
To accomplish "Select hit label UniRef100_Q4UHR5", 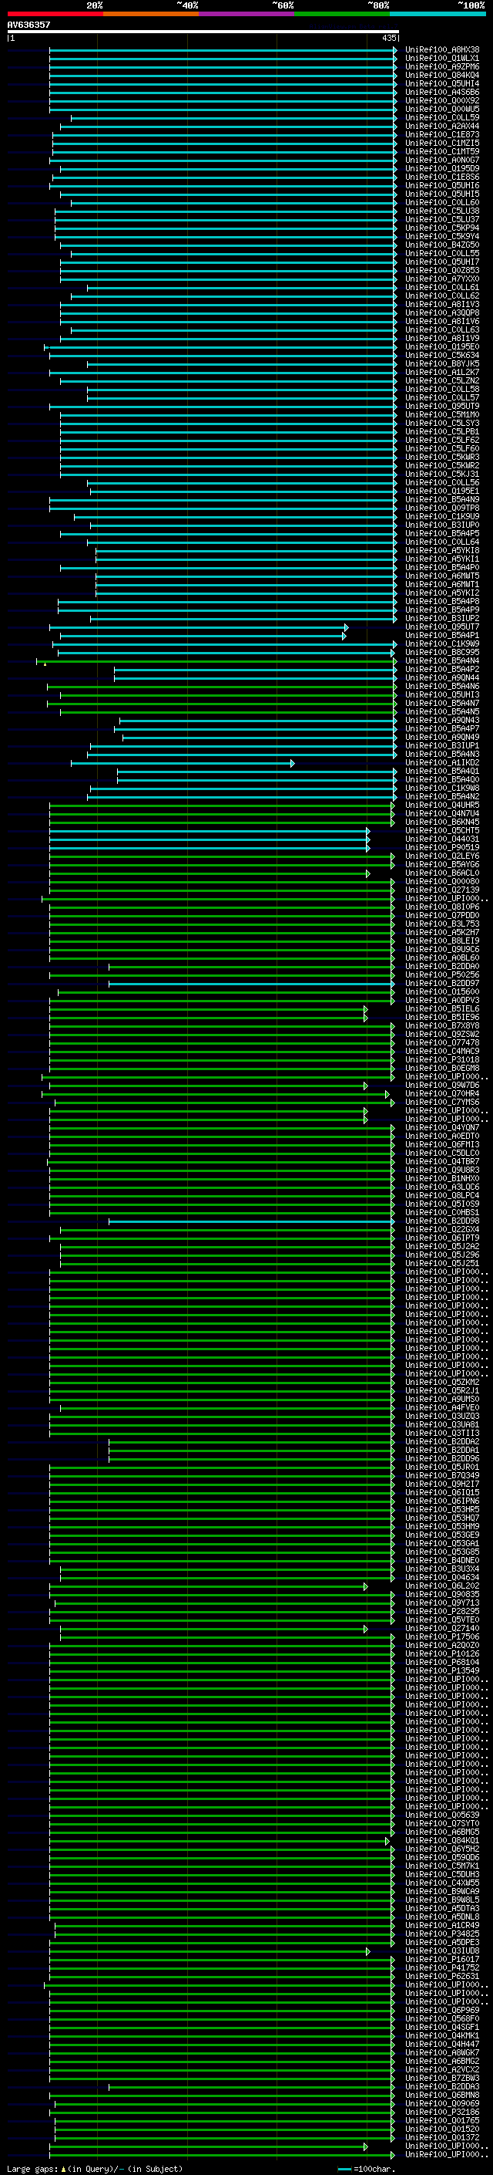I will tap(441, 805).
